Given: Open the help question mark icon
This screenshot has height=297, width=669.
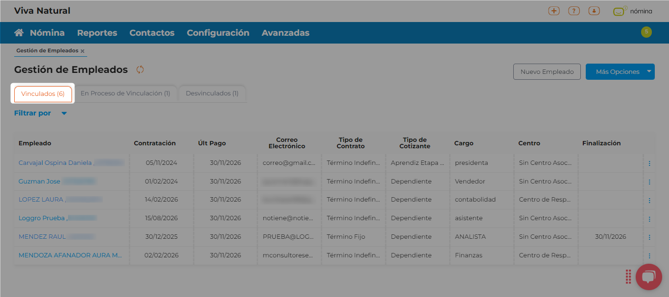Looking at the screenshot, I should point(574,11).
